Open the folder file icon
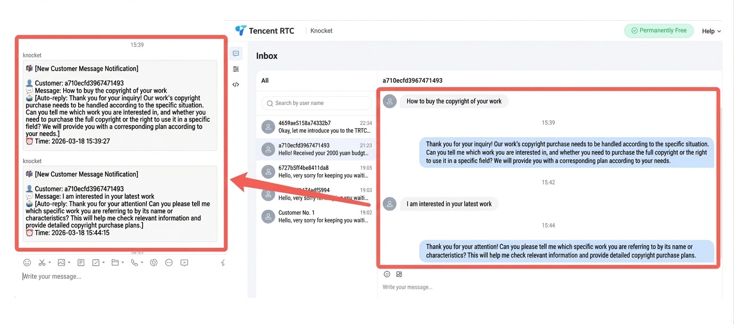This screenshot has width=734, height=324. pos(115,262)
